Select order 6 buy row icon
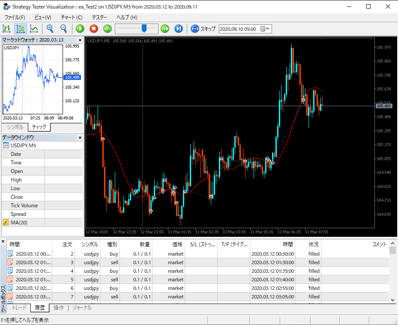This screenshot has width=398, height=325. coord(10,288)
